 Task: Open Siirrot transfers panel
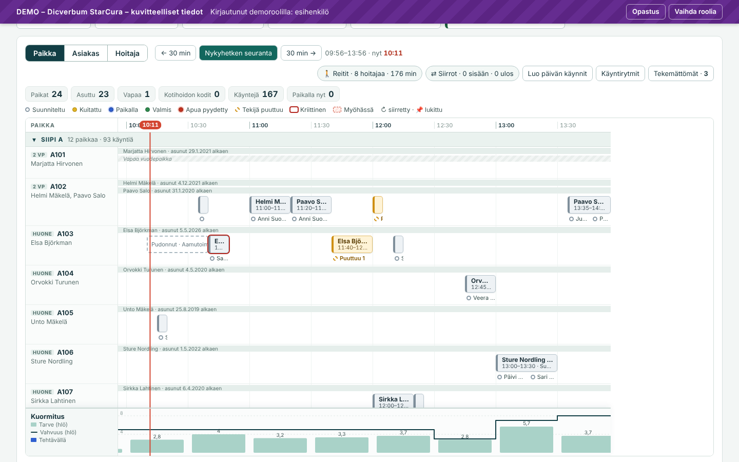(x=472, y=73)
